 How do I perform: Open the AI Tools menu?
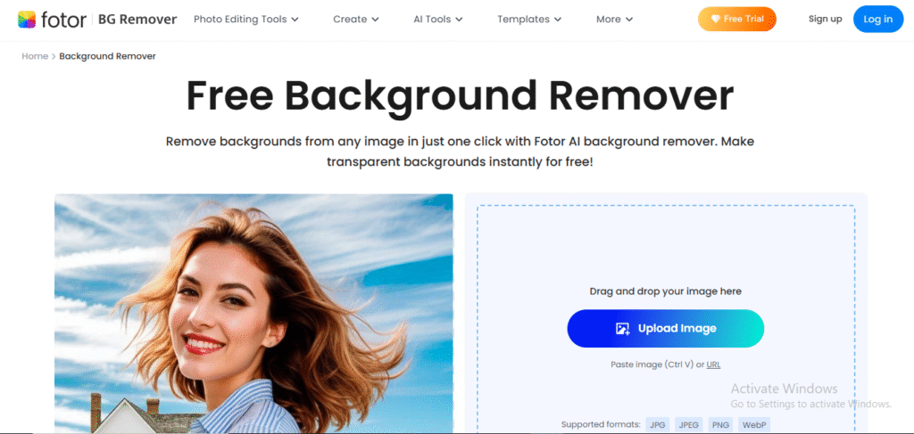[438, 20]
